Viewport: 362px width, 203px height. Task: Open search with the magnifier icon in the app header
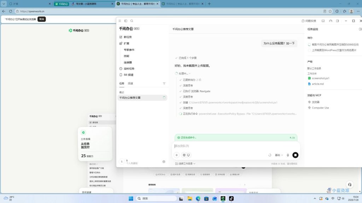point(132,21)
